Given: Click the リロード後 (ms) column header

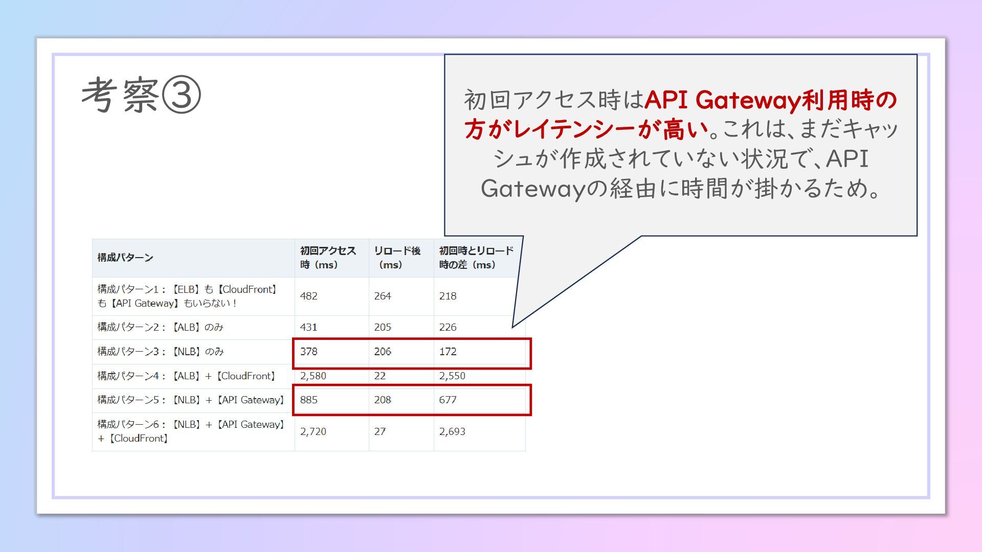Looking at the screenshot, I should tap(397, 258).
